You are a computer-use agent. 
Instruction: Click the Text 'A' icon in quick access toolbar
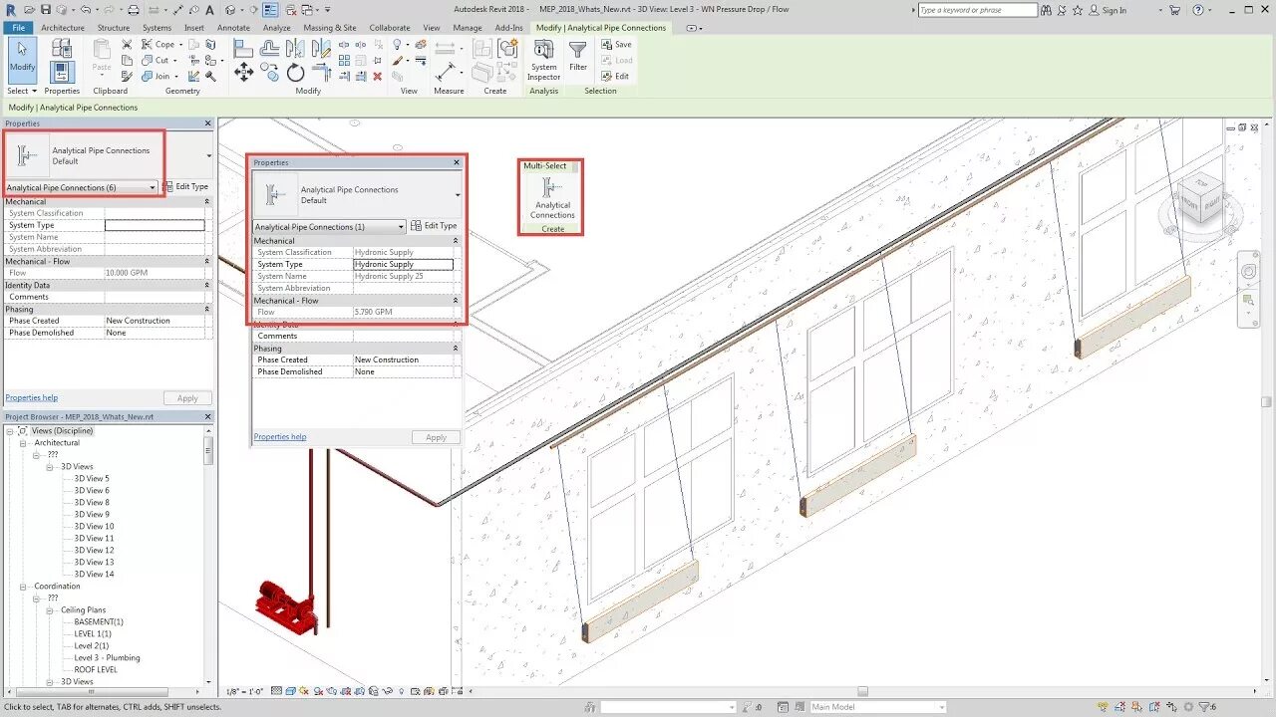pyautogui.click(x=209, y=10)
